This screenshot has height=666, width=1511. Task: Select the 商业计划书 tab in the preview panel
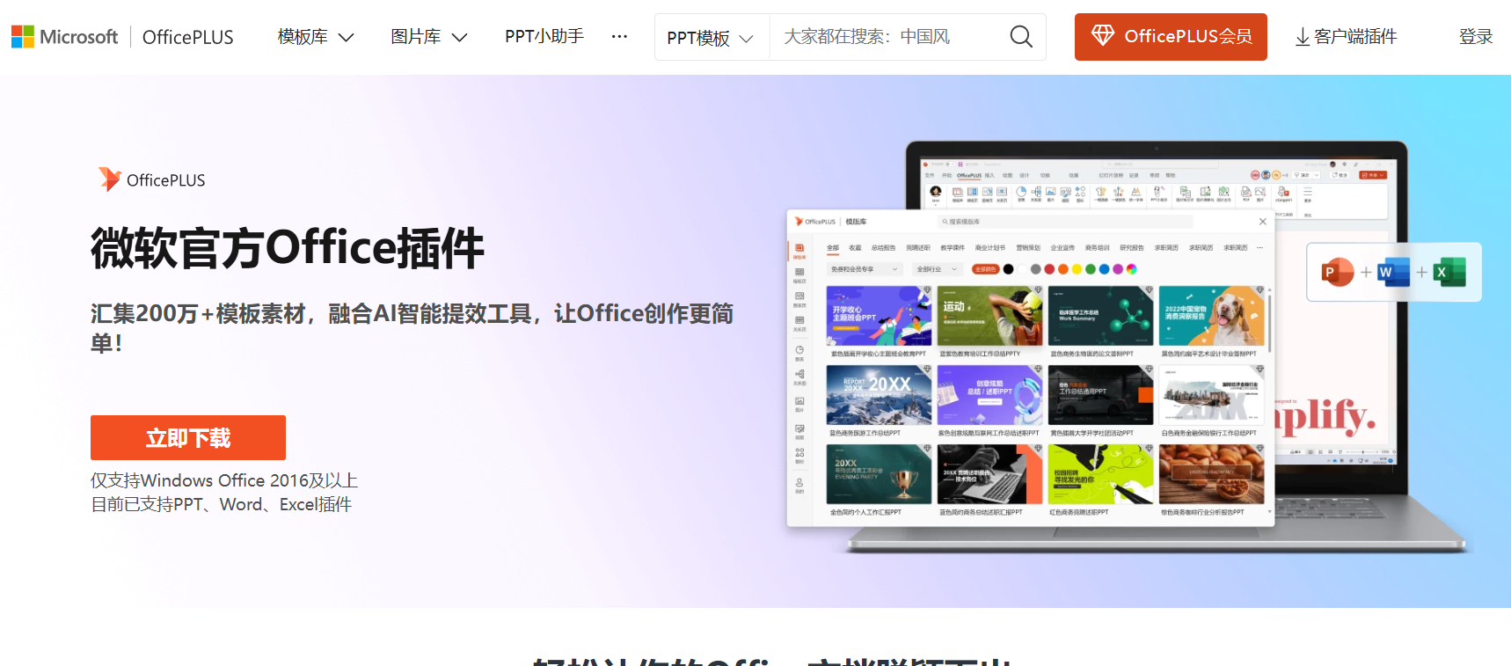point(989,248)
